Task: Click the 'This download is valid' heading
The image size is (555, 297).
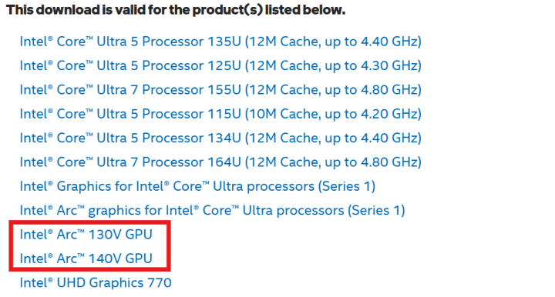Action: [x=176, y=10]
